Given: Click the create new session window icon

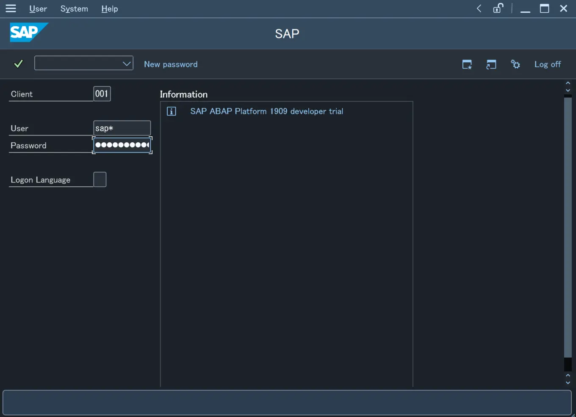Looking at the screenshot, I should click(467, 64).
